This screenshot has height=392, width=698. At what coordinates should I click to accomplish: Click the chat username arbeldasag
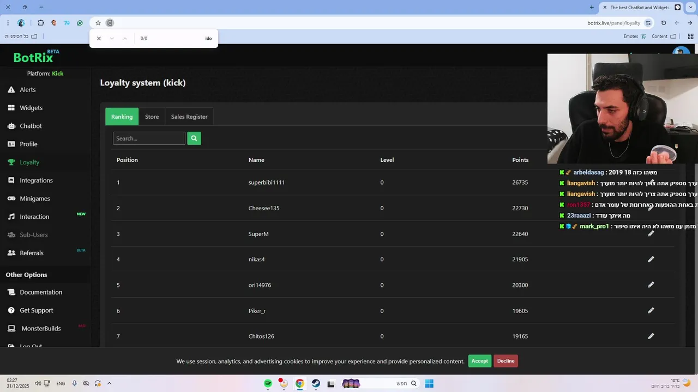588,172
